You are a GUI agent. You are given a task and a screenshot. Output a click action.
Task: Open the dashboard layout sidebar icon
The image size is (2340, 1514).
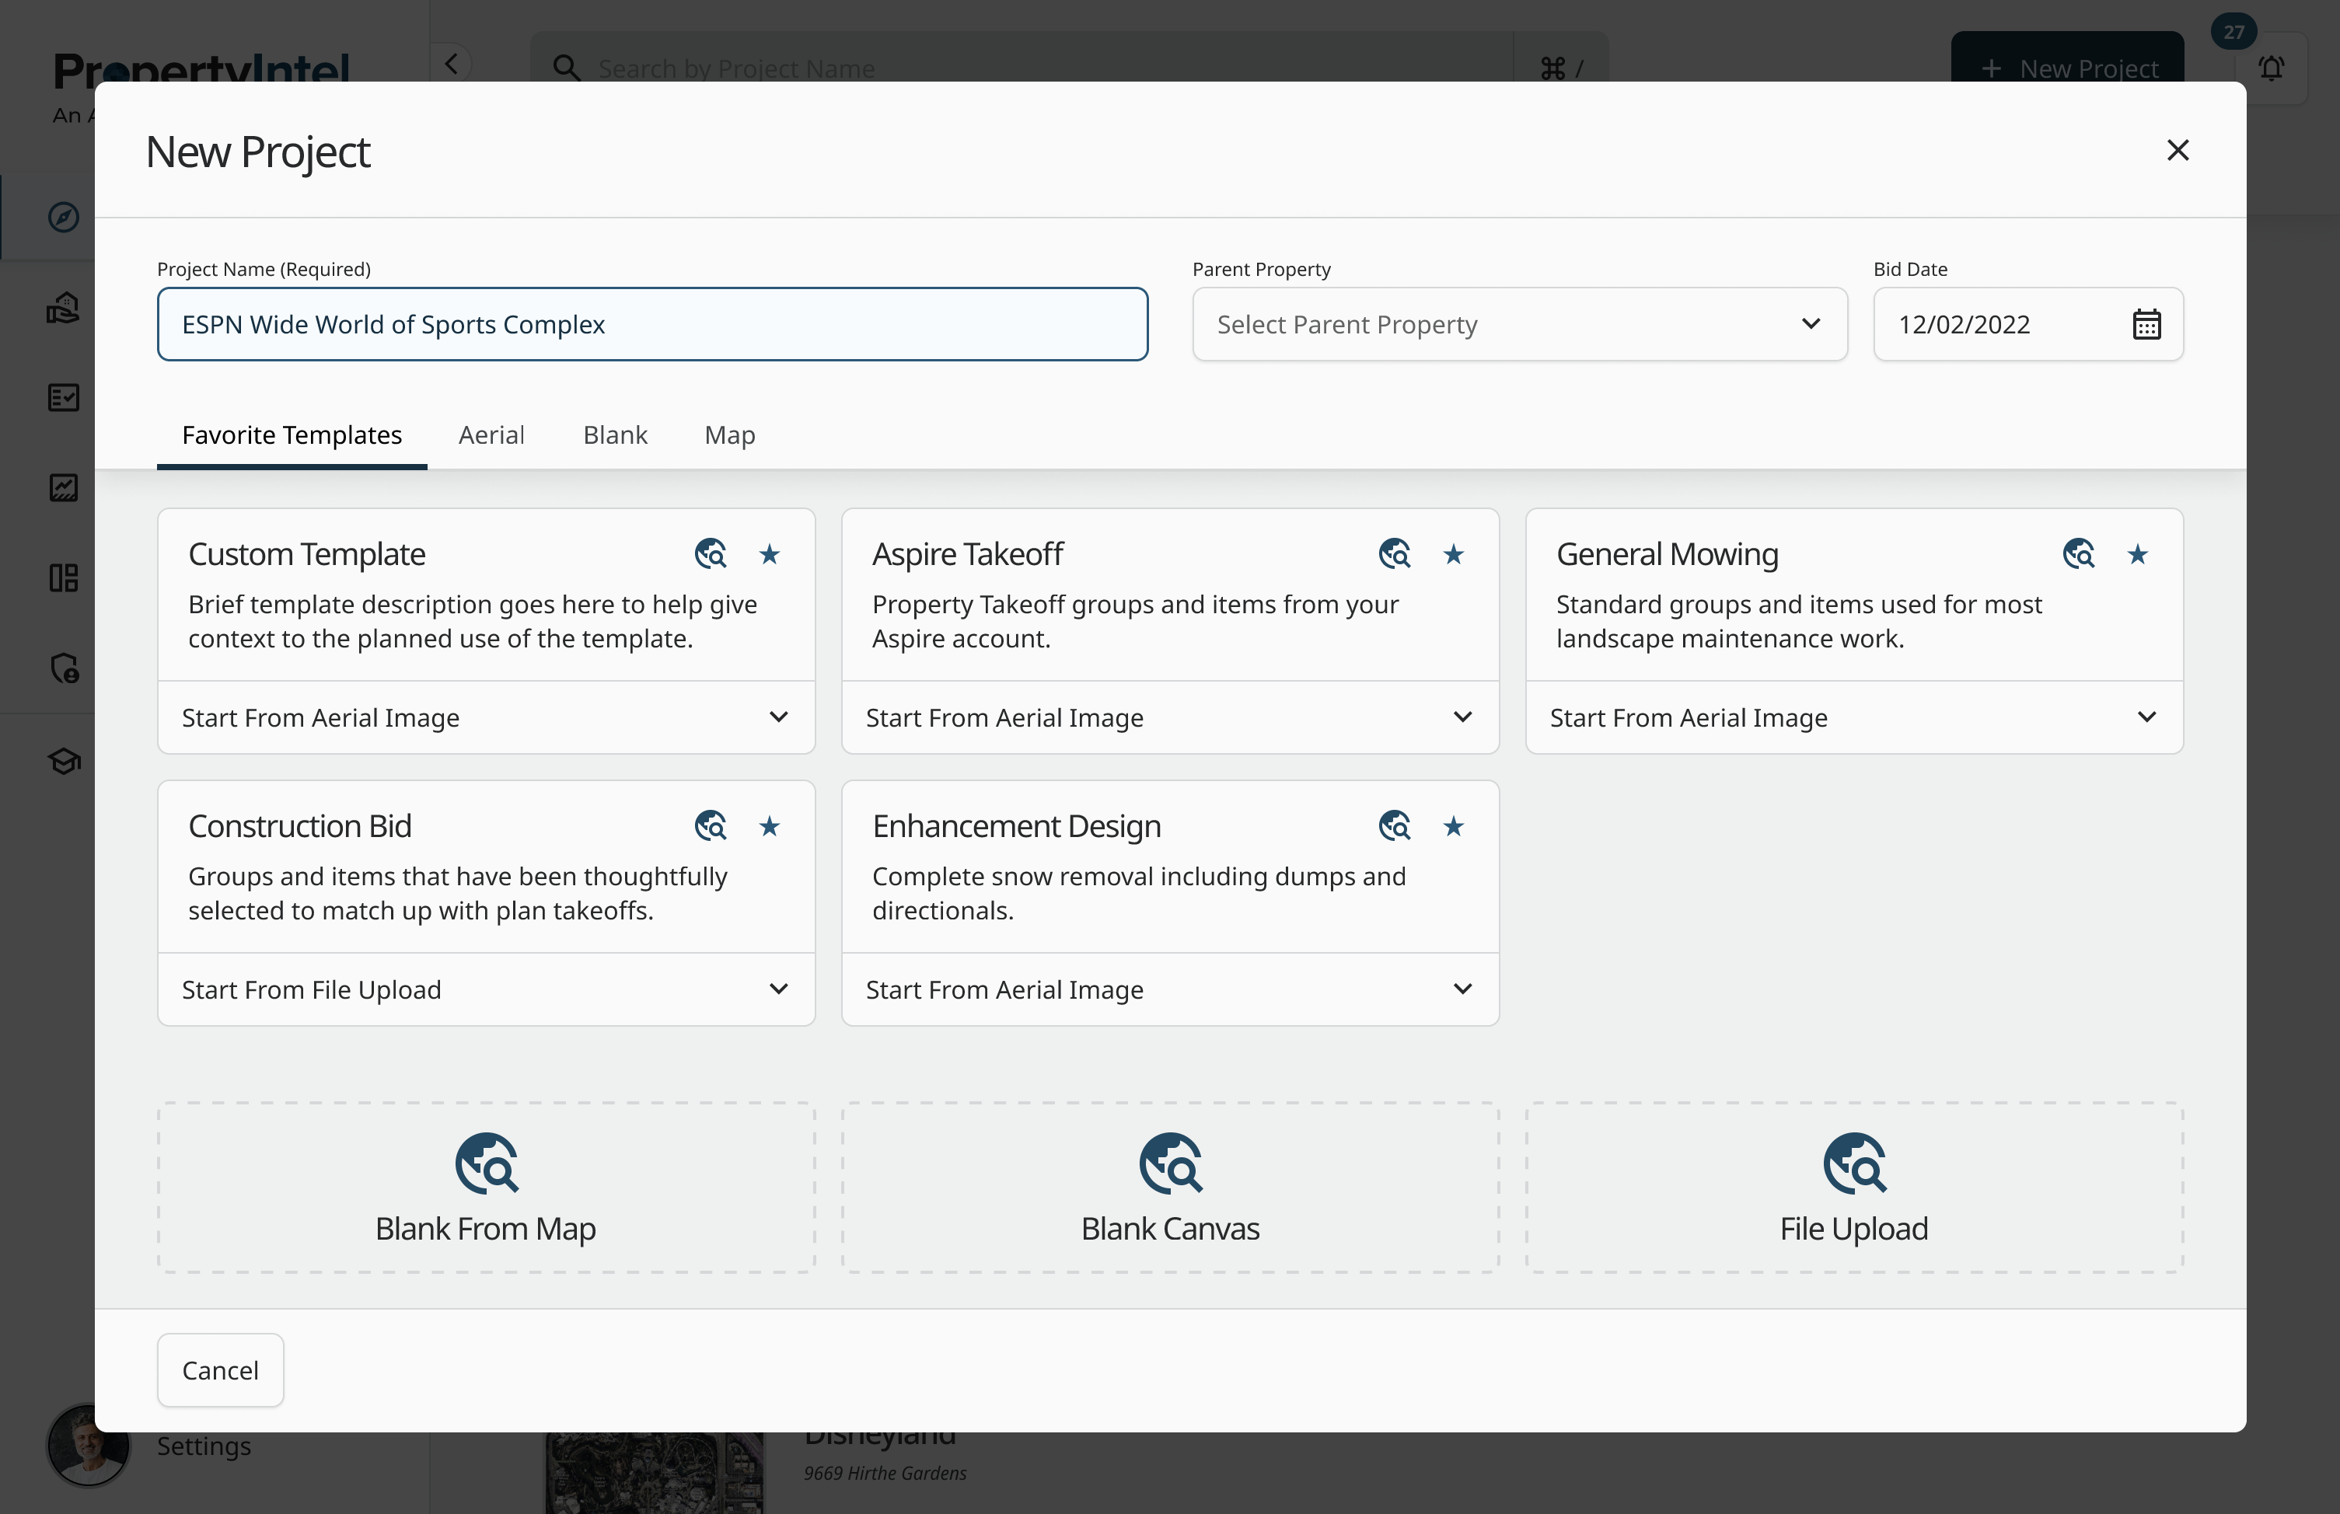[x=63, y=578]
